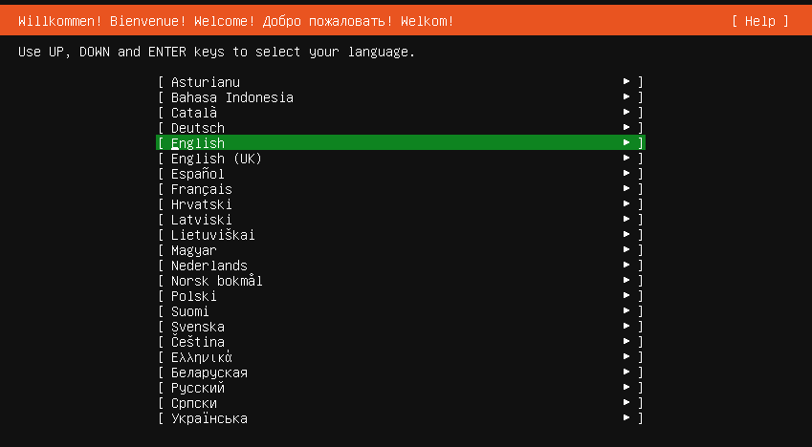Choose Català language entry

tap(401, 113)
